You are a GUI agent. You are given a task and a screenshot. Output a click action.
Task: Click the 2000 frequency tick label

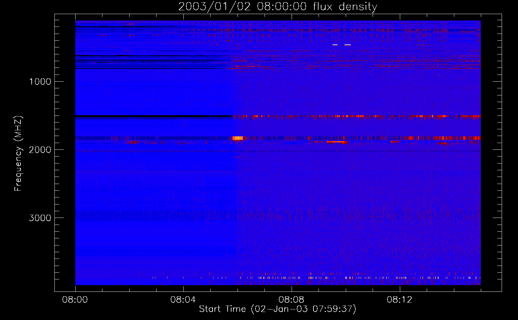40,150
